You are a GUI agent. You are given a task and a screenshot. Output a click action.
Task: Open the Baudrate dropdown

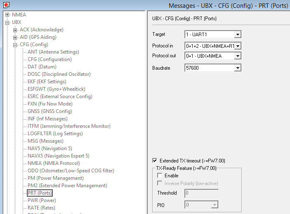pyautogui.click(x=237, y=68)
